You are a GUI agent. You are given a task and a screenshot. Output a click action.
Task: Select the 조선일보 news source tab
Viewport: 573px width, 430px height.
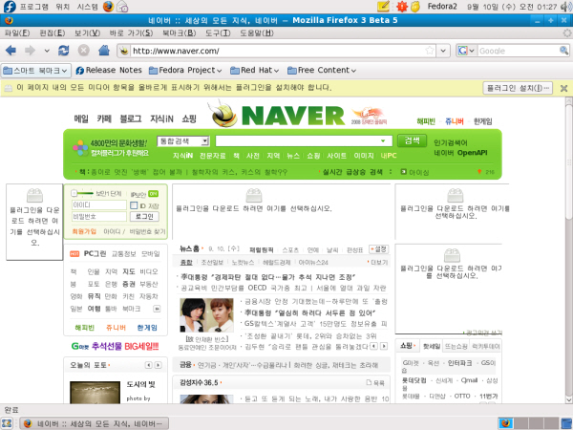click(212, 262)
